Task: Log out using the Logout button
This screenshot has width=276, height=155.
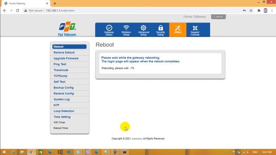Action: pos(219,17)
